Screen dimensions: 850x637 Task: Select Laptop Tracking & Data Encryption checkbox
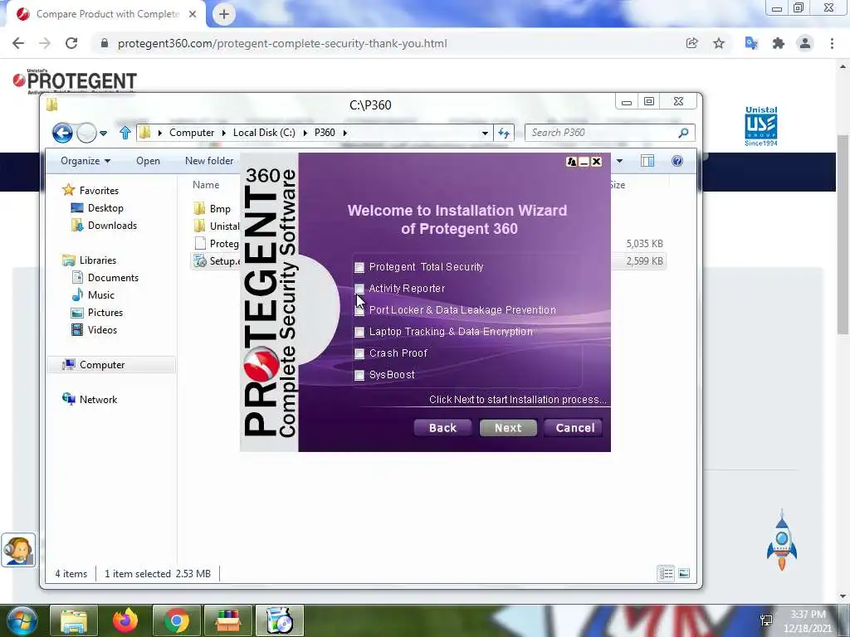point(359,332)
